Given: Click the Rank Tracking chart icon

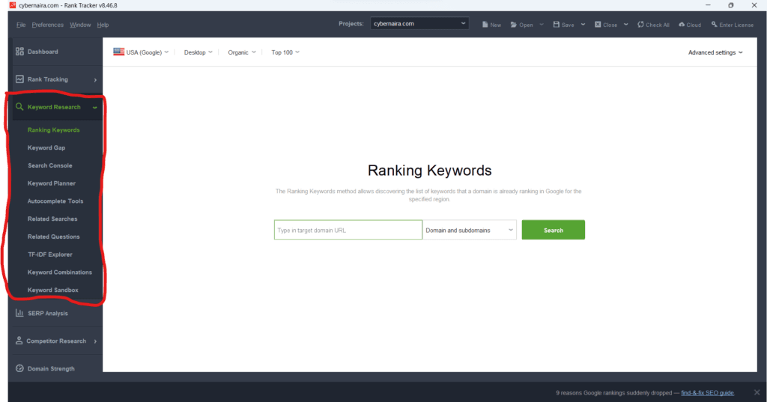Looking at the screenshot, I should (19, 79).
